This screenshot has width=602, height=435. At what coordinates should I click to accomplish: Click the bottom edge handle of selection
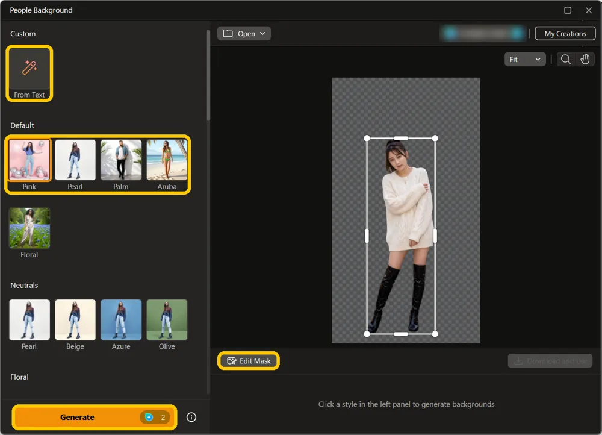(x=401, y=334)
